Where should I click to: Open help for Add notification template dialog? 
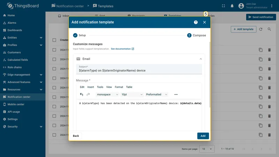click(x=196, y=22)
